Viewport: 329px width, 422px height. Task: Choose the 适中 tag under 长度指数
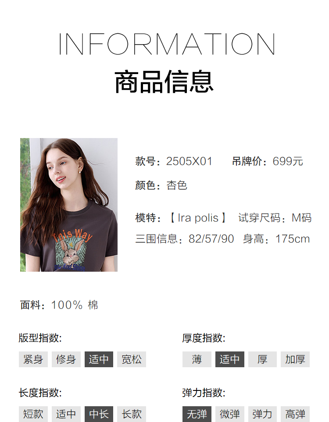66,414
